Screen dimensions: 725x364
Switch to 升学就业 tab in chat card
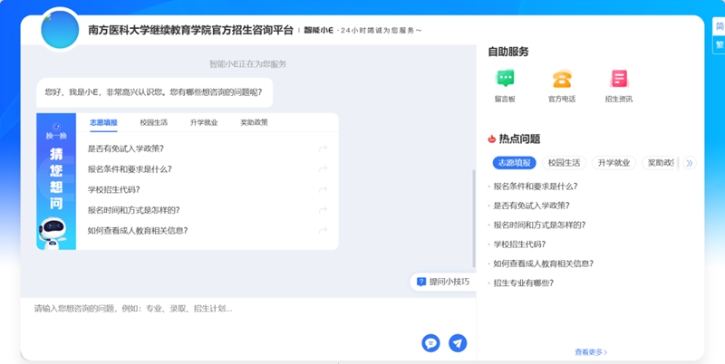pos(204,122)
